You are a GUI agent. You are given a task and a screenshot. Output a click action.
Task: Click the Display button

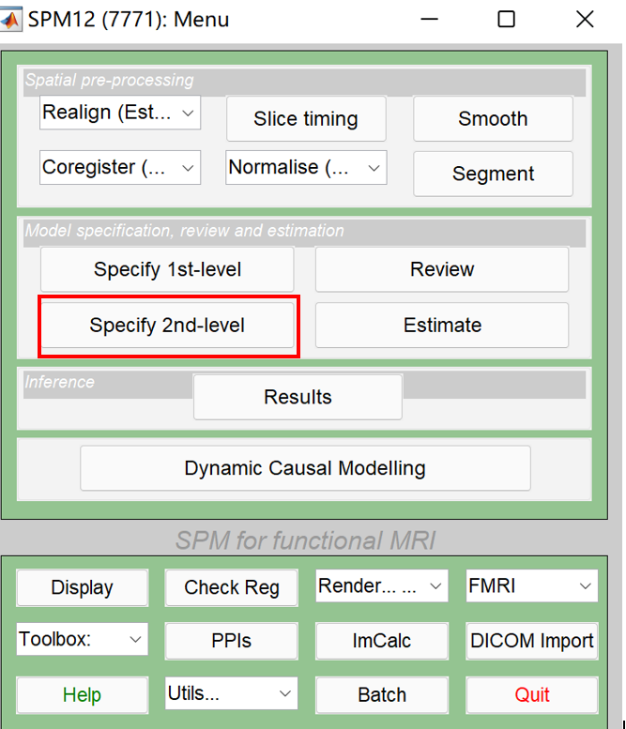coord(83,587)
